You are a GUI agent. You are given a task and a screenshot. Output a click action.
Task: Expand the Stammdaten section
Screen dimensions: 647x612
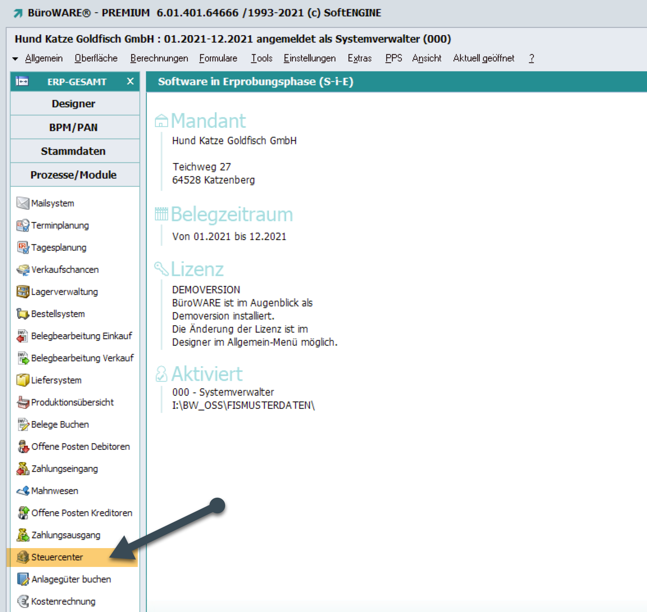(74, 151)
